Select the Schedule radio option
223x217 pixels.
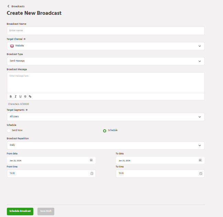point(104,131)
